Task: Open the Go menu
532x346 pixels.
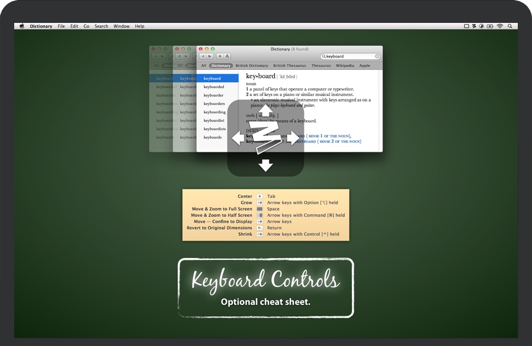Action: tap(86, 26)
